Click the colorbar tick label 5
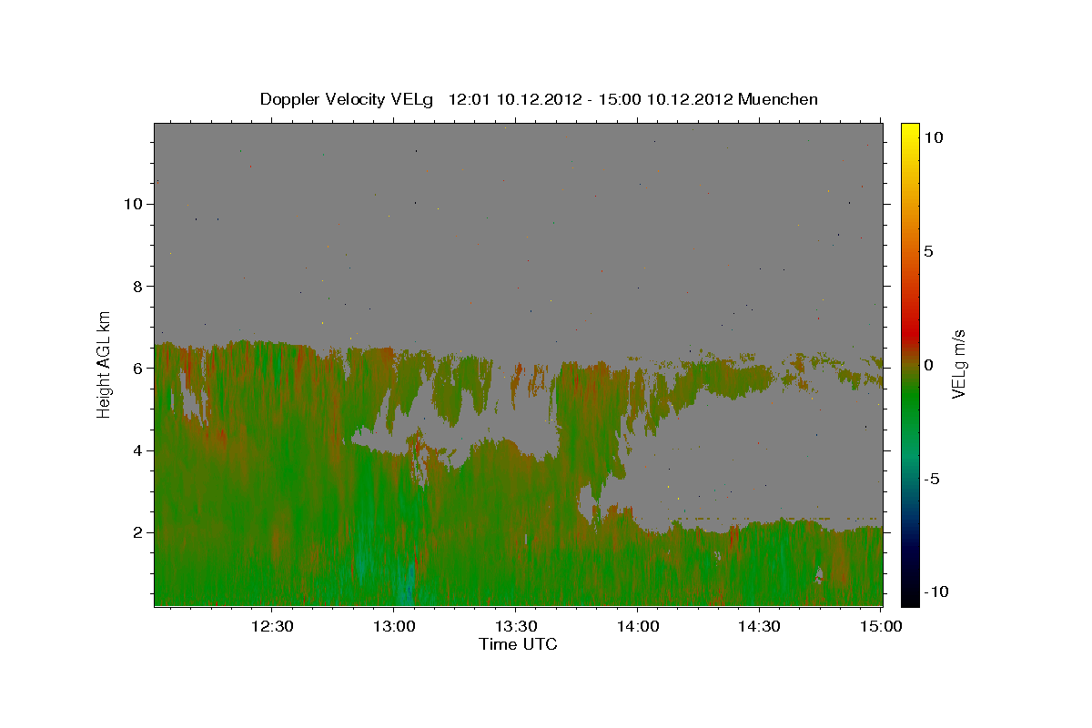 928,251
